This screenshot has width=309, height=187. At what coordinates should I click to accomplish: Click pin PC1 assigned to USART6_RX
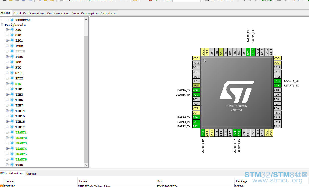[x=196, y=95]
